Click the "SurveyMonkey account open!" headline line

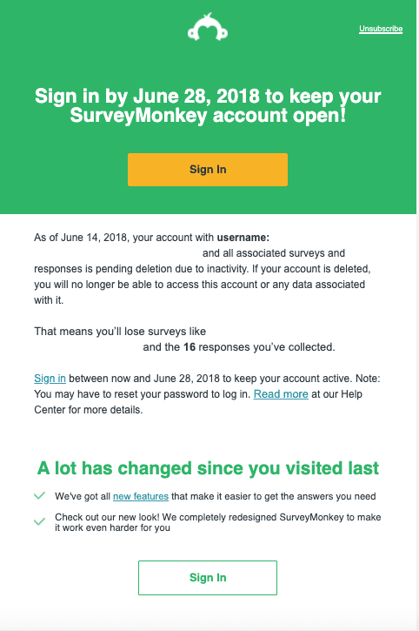click(x=208, y=116)
